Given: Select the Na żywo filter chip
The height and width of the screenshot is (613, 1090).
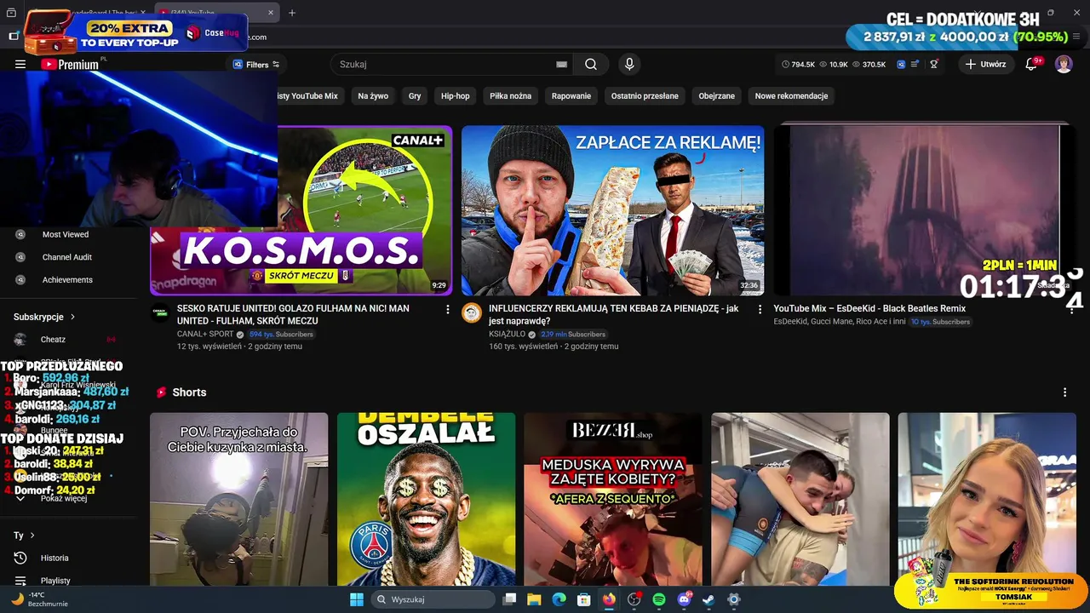Looking at the screenshot, I should pos(373,96).
